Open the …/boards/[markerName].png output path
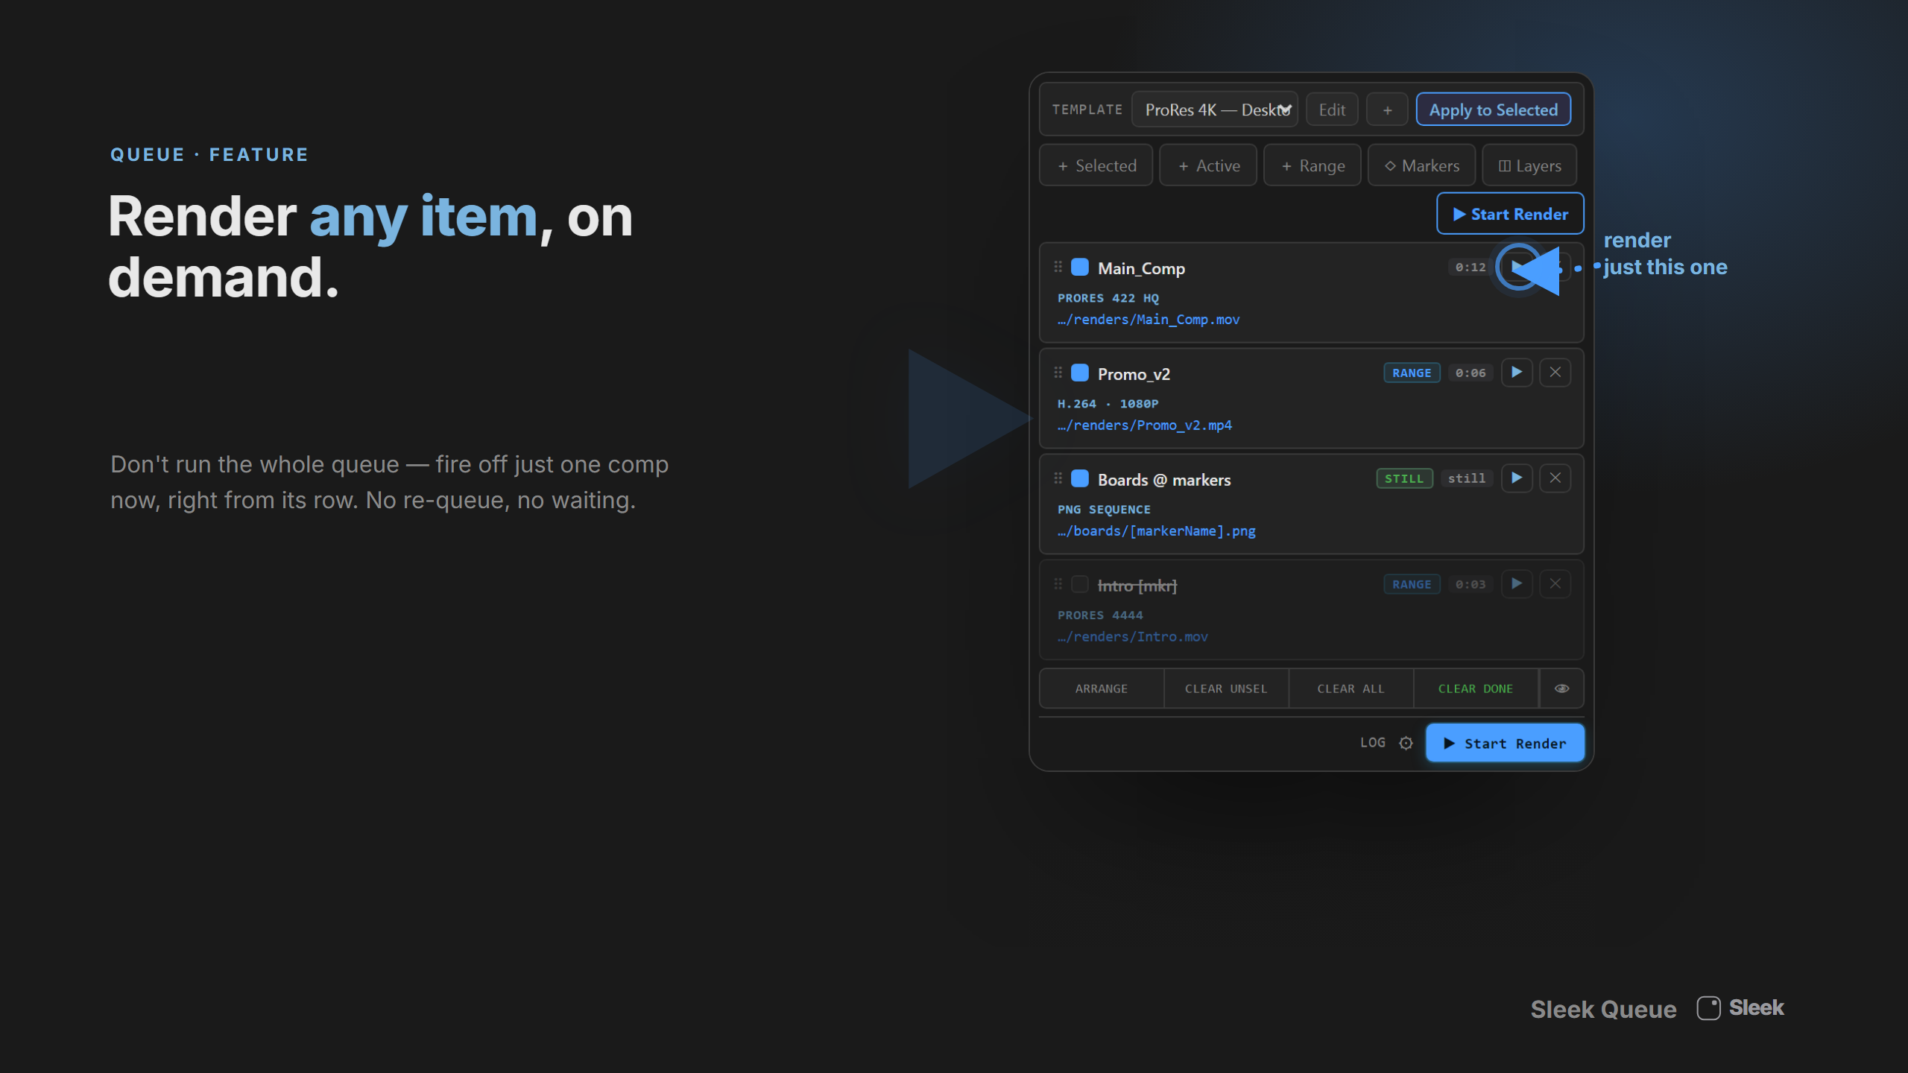The width and height of the screenshot is (1908, 1073). coord(1157,531)
